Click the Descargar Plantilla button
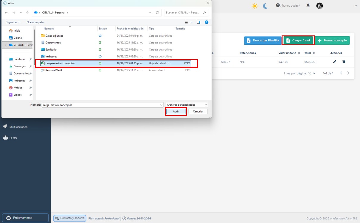360x223 pixels. coord(263,40)
